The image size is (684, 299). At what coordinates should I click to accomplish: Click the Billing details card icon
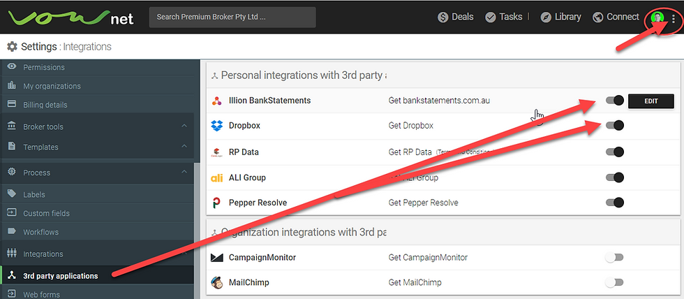[x=12, y=104]
